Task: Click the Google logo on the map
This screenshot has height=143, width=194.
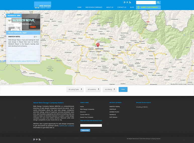Action: (x=4, y=83)
